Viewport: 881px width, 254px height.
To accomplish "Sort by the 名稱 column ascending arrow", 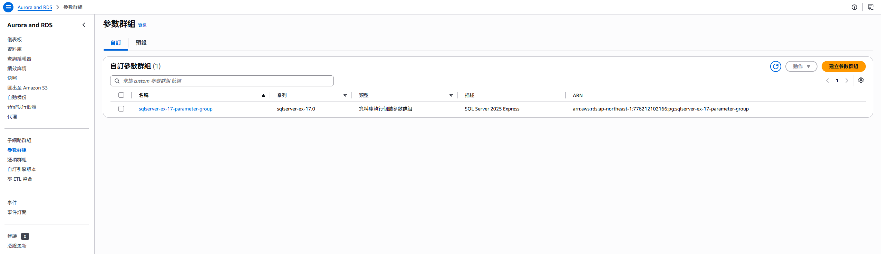I will tap(263, 95).
